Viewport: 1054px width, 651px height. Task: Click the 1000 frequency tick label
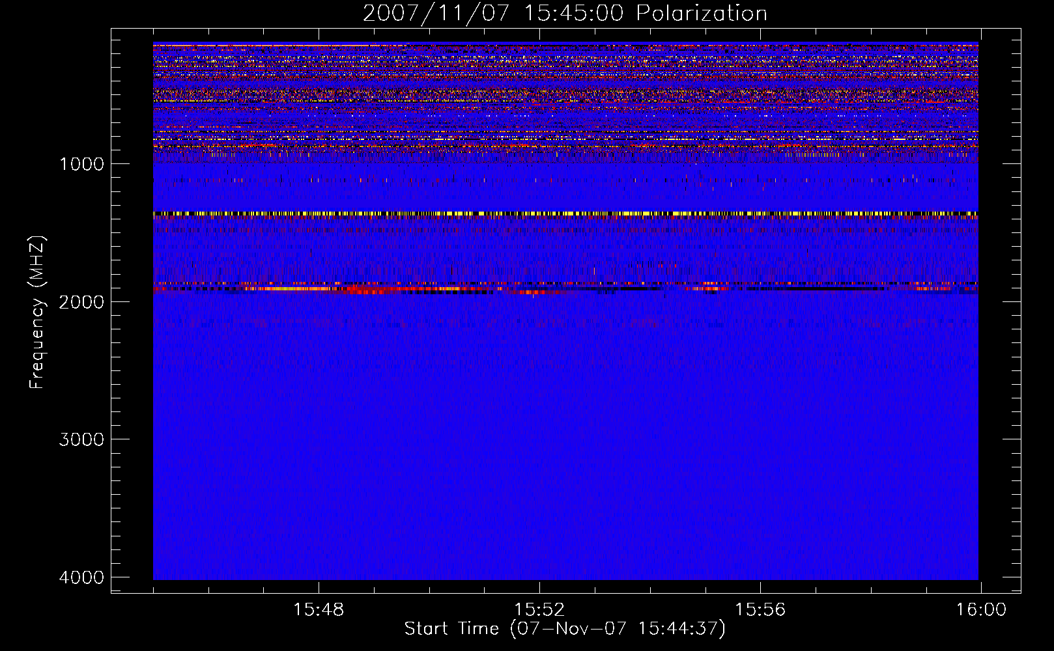pos(81,164)
